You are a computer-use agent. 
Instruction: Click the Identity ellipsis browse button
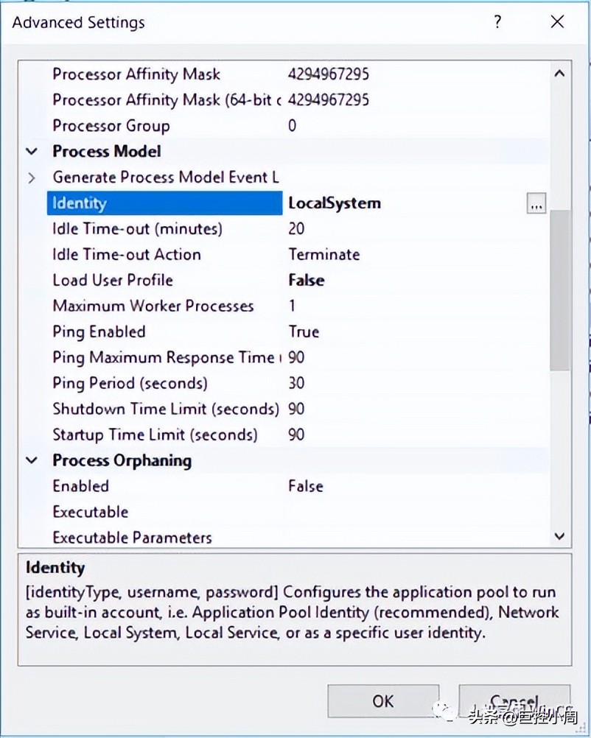tap(536, 204)
